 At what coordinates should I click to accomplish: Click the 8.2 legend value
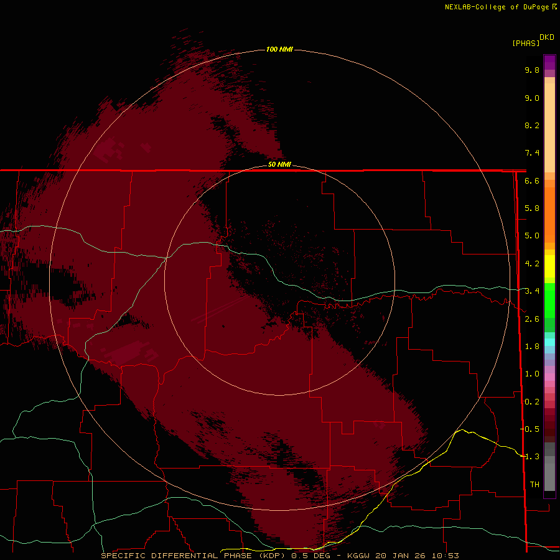click(532, 125)
